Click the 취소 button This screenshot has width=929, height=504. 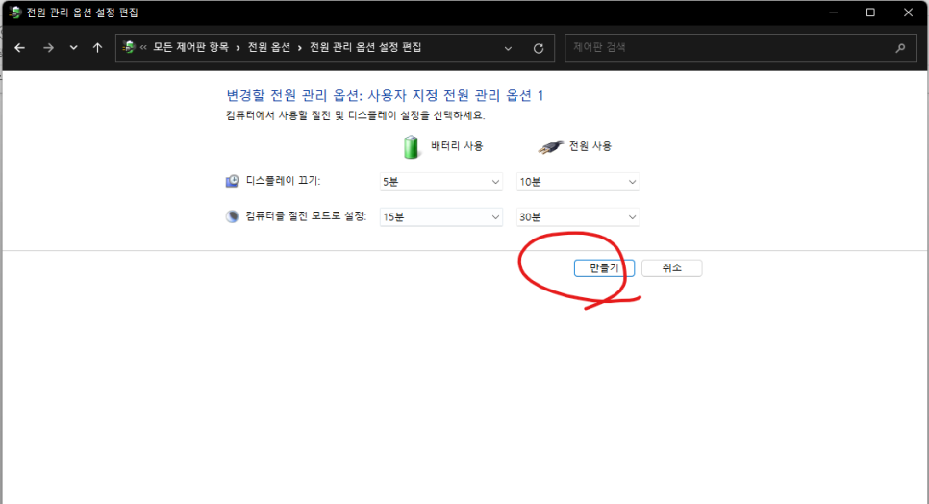pyautogui.click(x=672, y=267)
